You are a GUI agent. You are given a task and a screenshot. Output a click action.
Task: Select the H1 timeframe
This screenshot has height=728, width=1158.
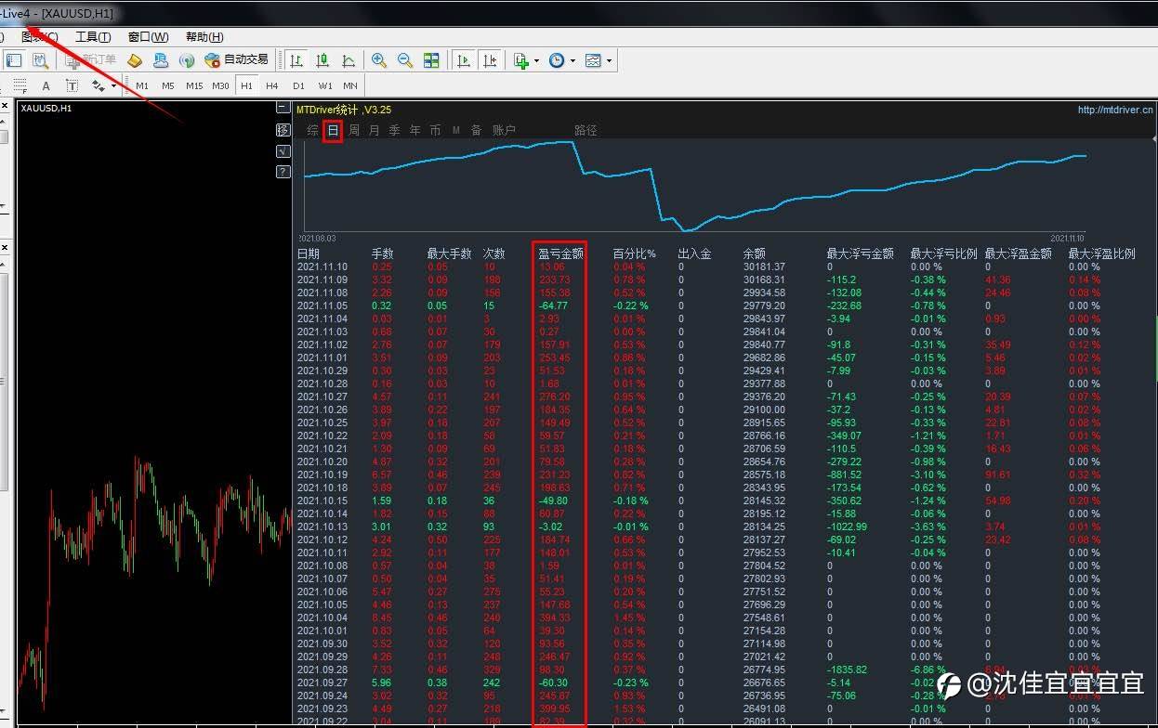coord(246,85)
